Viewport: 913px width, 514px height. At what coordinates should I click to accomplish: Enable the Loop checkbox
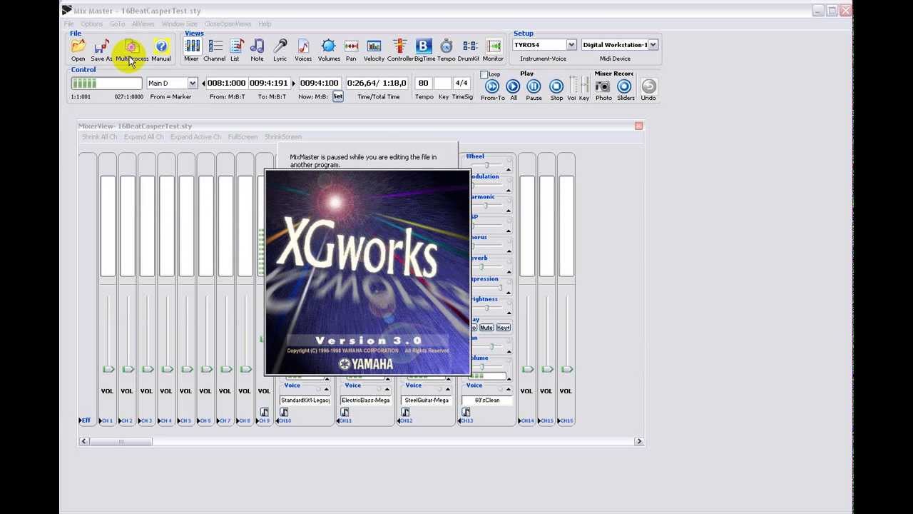[484, 74]
